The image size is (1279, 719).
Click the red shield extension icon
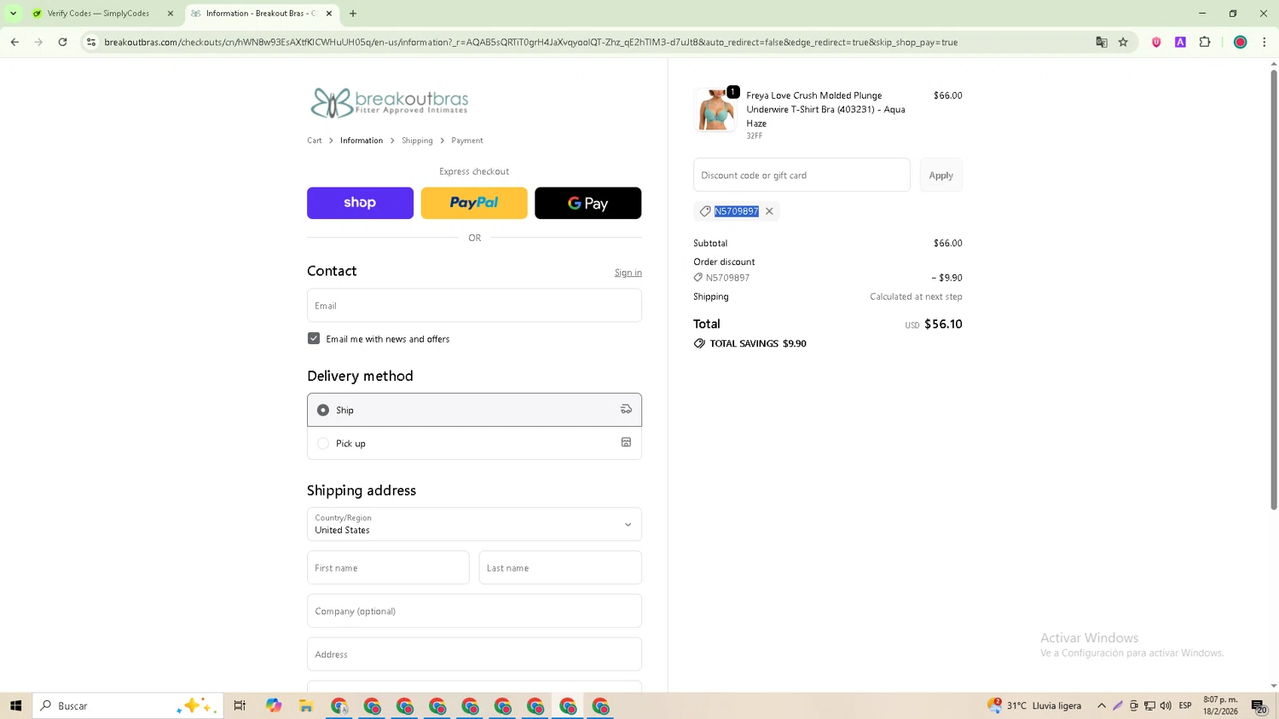pyautogui.click(x=1156, y=42)
